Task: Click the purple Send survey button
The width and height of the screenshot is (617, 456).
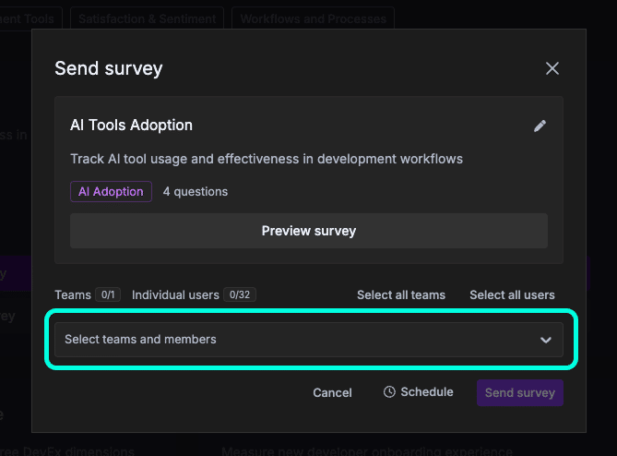Action: click(520, 392)
